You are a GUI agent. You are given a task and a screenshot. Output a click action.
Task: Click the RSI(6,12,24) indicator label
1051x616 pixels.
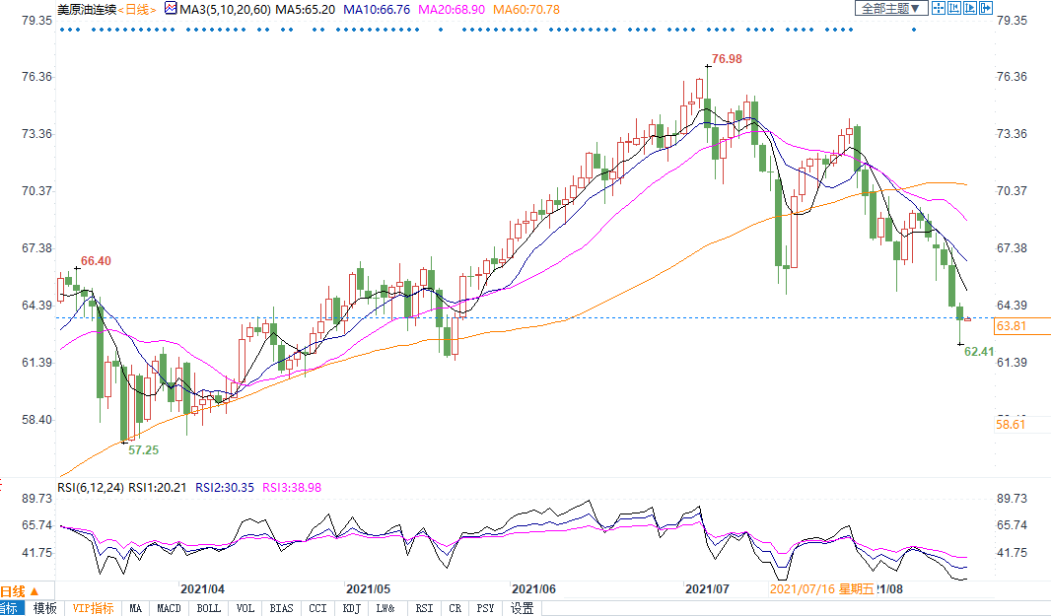[91, 487]
